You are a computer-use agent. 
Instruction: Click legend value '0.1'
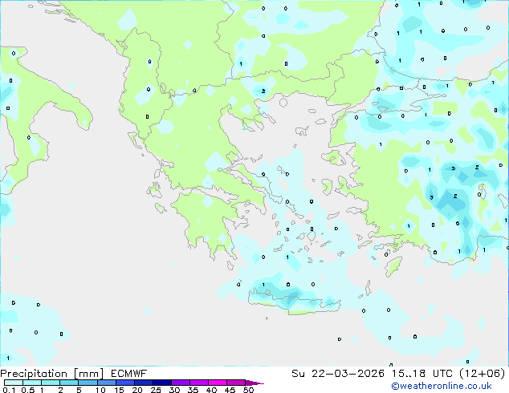point(10,390)
